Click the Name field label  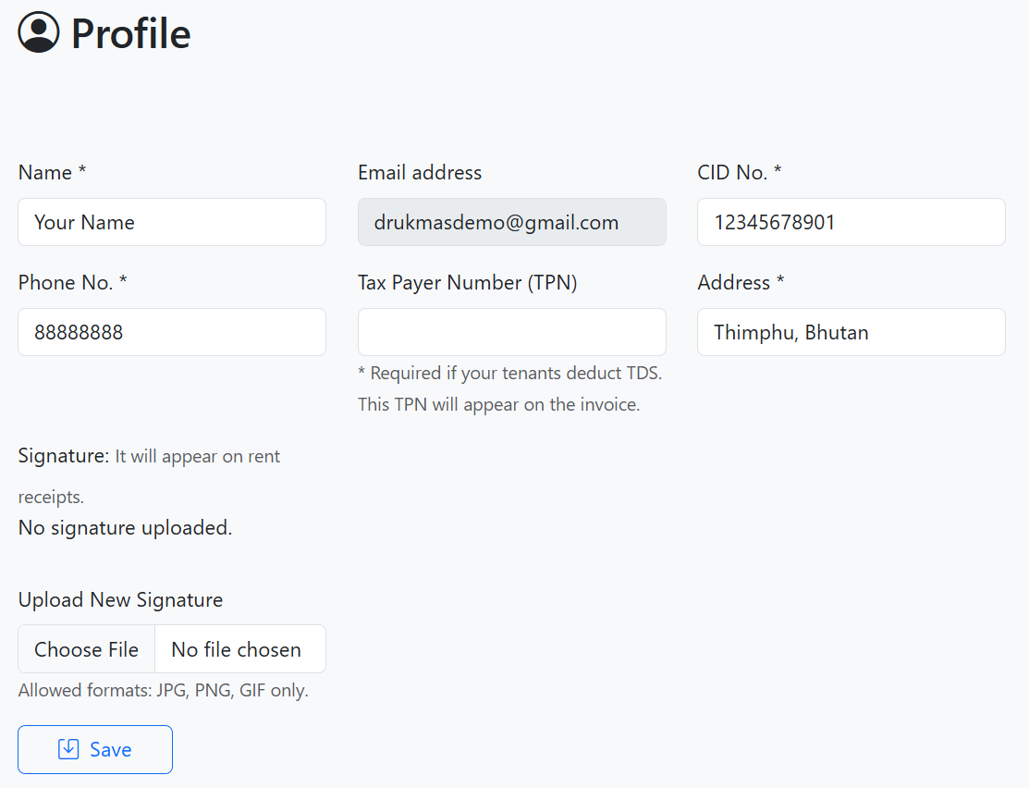coord(52,173)
